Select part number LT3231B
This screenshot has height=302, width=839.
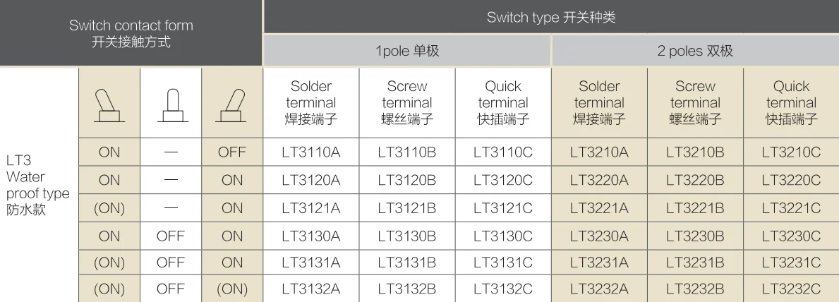pyautogui.click(x=695, y=262)
